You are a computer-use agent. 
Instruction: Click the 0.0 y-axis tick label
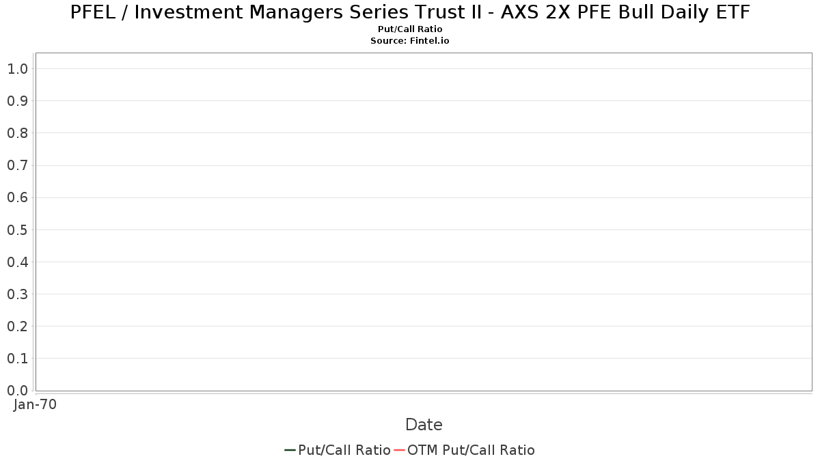point(17,391)
